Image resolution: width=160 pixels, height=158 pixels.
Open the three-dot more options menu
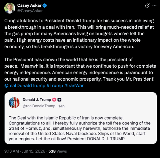pyautogui.click(x=154, y=5)
